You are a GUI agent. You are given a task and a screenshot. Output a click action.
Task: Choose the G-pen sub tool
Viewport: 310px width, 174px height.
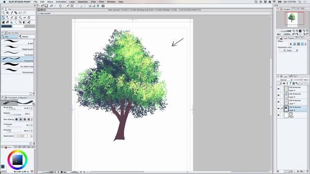[17, 42]
